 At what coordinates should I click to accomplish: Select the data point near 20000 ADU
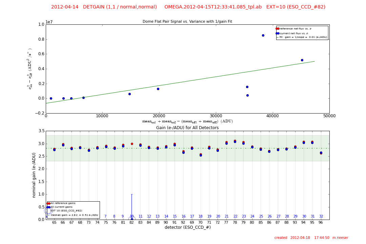click(158, 89)
